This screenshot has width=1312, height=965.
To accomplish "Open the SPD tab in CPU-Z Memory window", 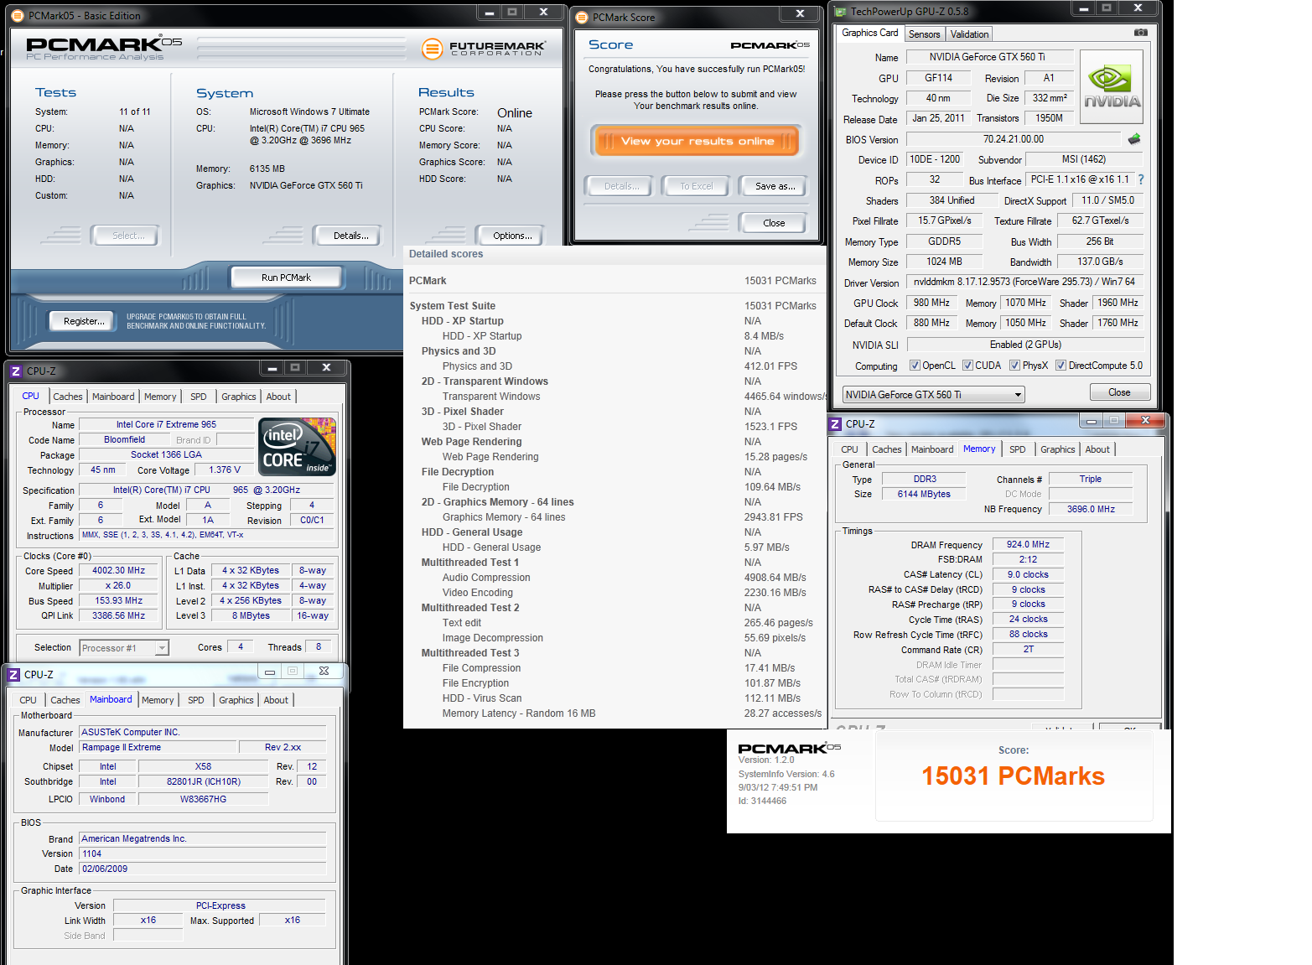I will pyautogui.click(x=1017, y=449).
